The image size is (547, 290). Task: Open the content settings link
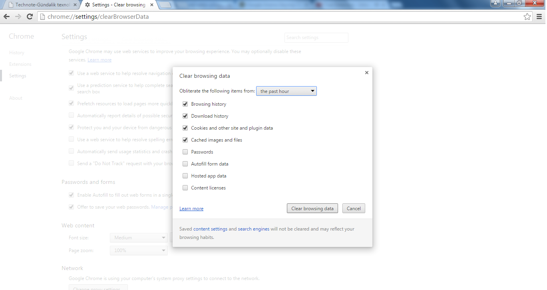210,229
